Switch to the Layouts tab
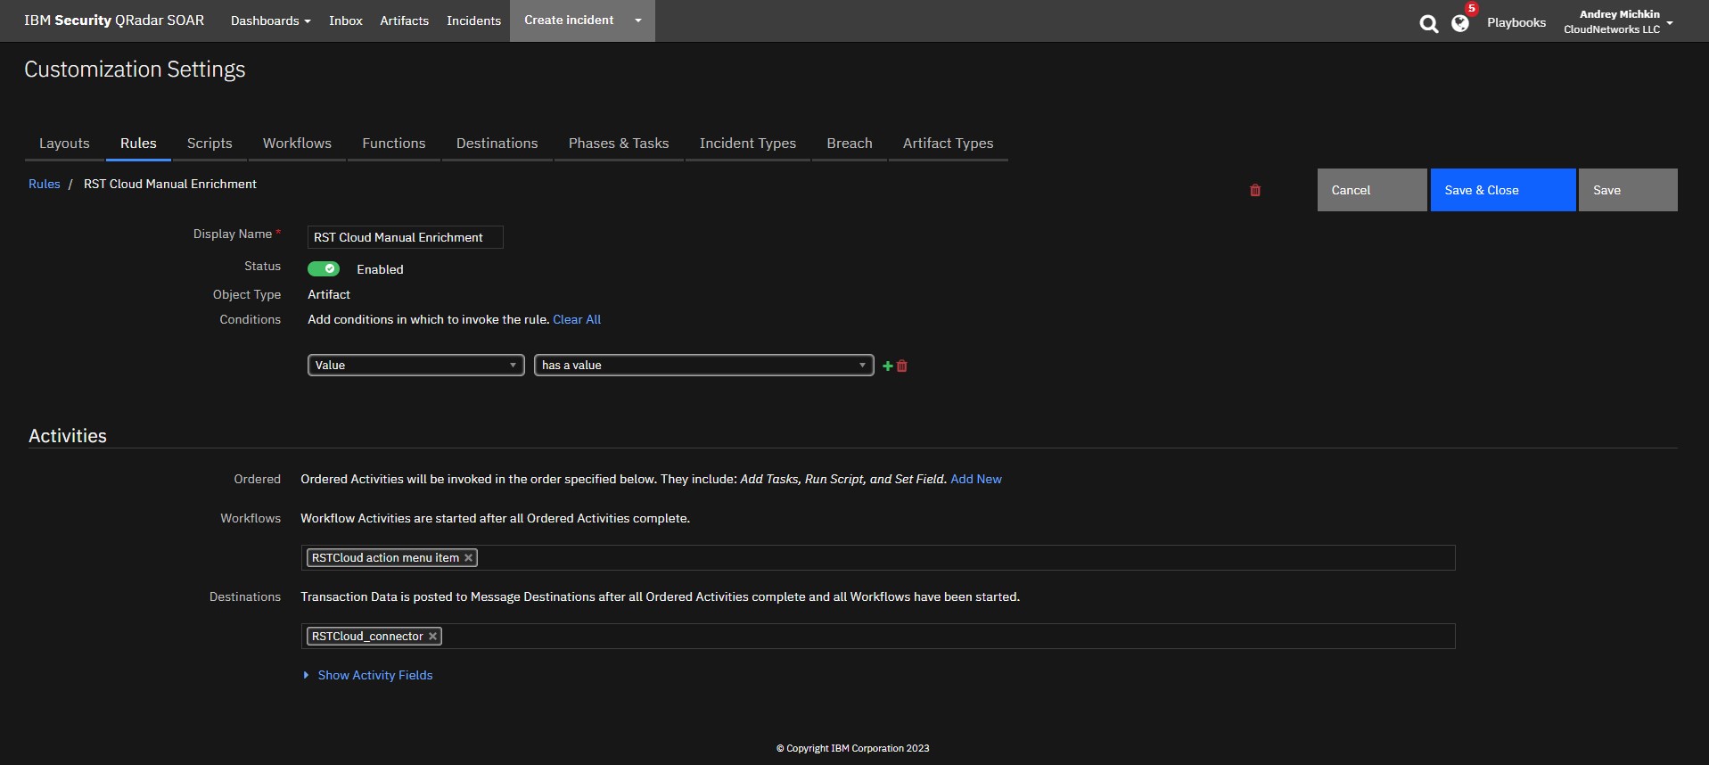Image resolution: width=1709 pixels, height=765 pixels. coord(64,144)
